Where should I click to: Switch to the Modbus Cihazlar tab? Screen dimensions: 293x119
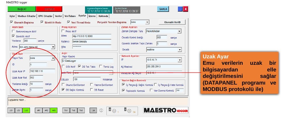pyautogui.click(x=26, y=16)
